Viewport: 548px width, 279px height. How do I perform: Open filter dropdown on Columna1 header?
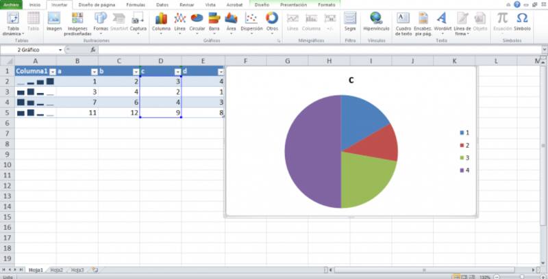(x=52, y=71)
